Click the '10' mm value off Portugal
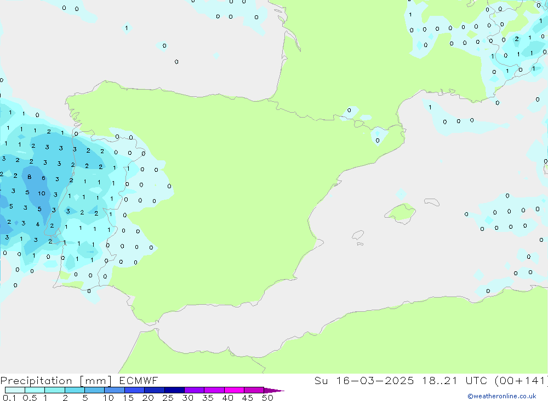548x401 pixels. pyautogui.click(x=42, y=193)
